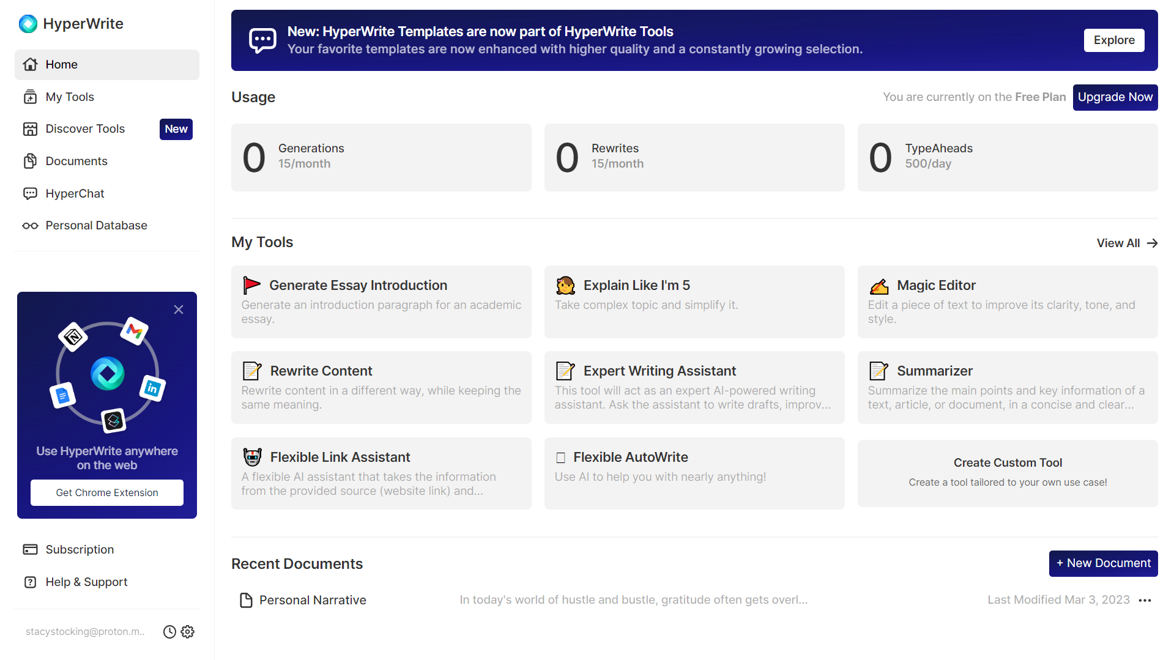
Task: Open Personal Database in the sidebar
Action: coord(107,226)
